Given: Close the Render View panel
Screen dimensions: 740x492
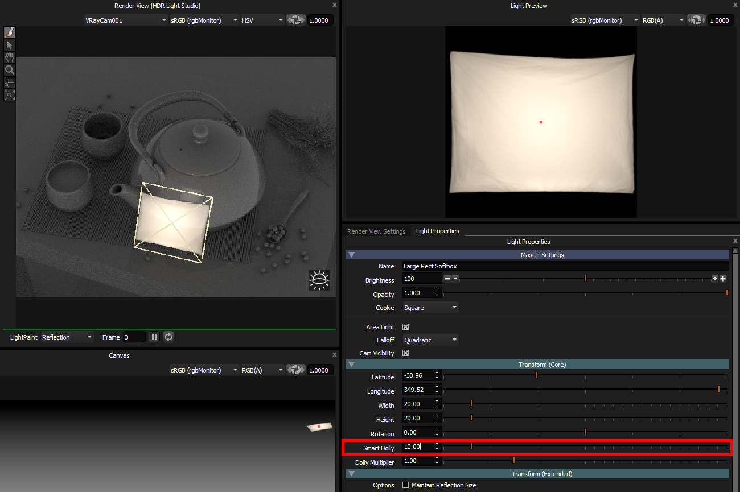Looking at the screenshot, I should click(x=335, y=5).
